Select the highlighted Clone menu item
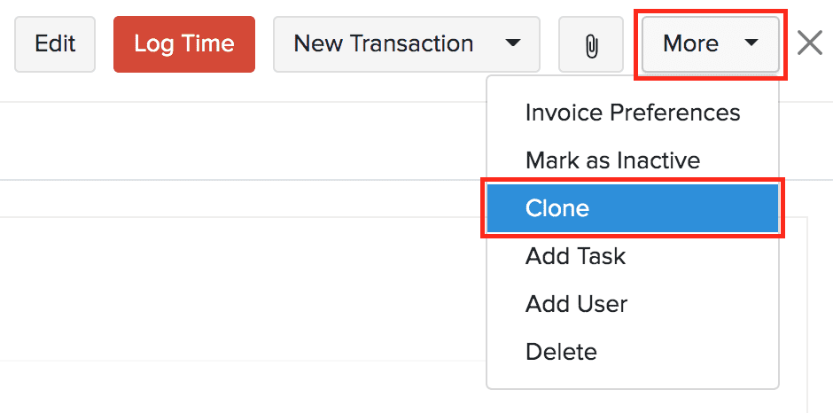Image resolution: width=833 pixels, height=413 pixels. 632,208
